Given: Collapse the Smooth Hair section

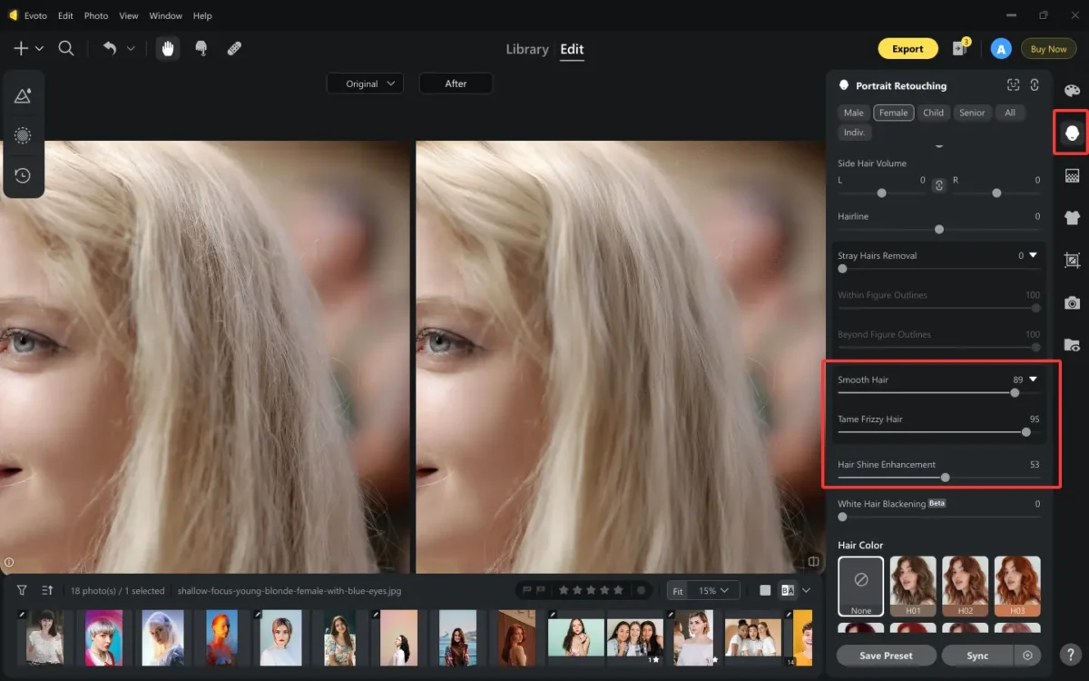Looking at the screenshot, I should point(1033,380).
